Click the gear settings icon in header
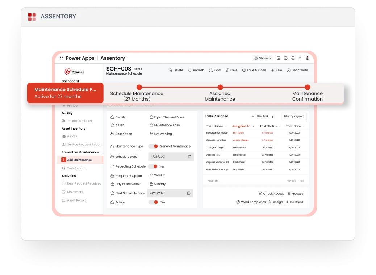 click(x=293, y=58)
